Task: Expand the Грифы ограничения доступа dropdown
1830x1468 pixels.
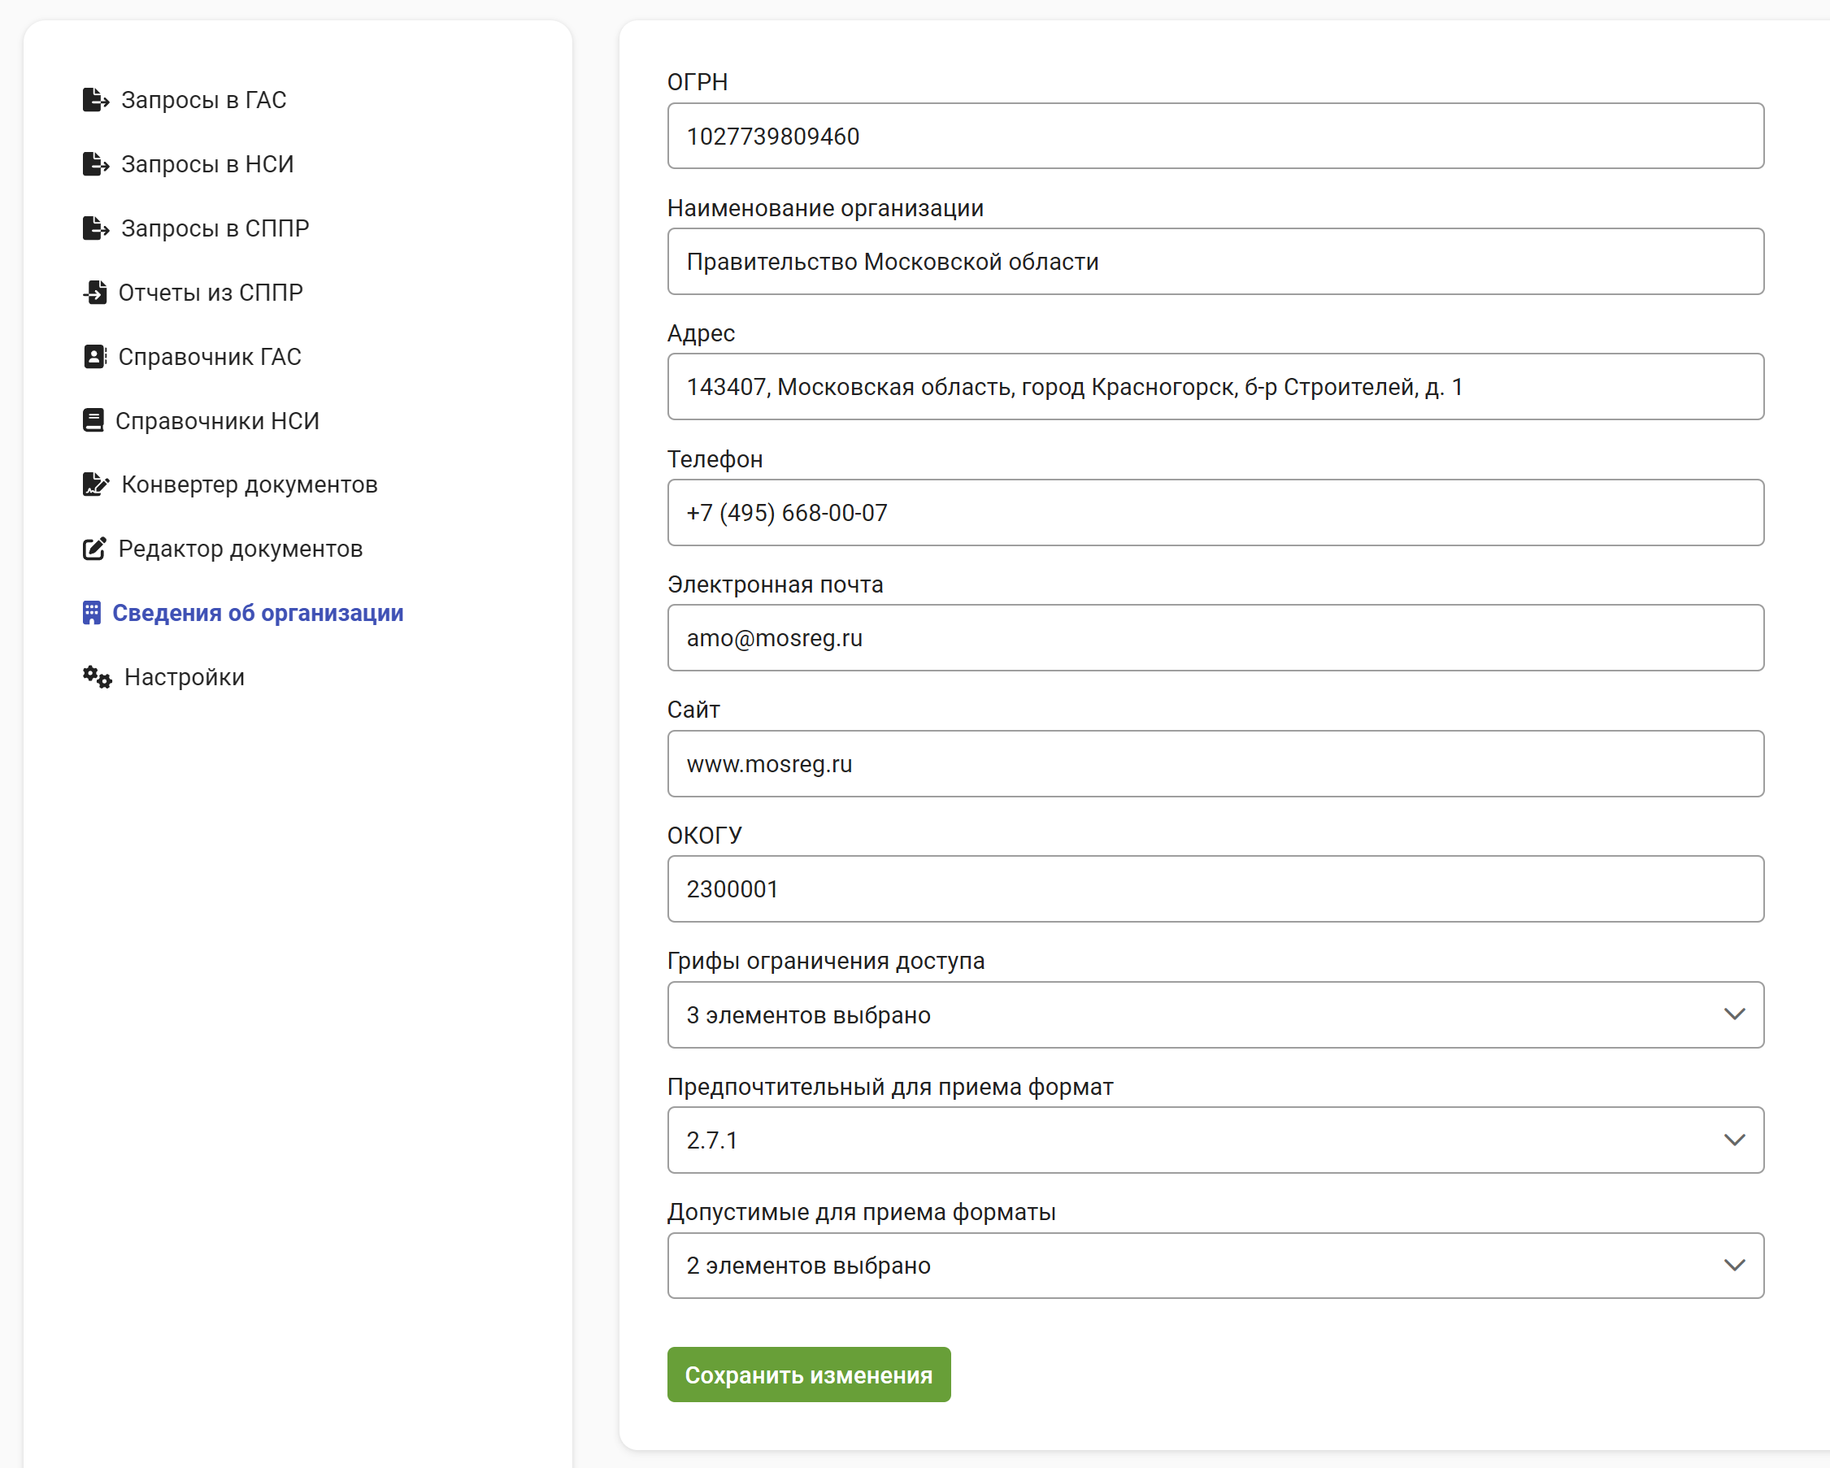Action: [x=1215, y=1015]
